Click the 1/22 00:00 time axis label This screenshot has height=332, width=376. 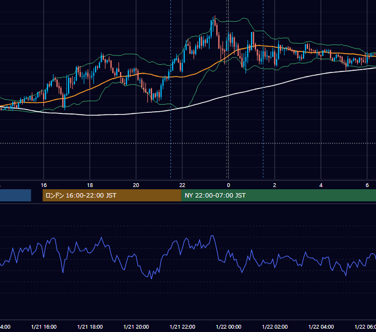tap(228, 326)
